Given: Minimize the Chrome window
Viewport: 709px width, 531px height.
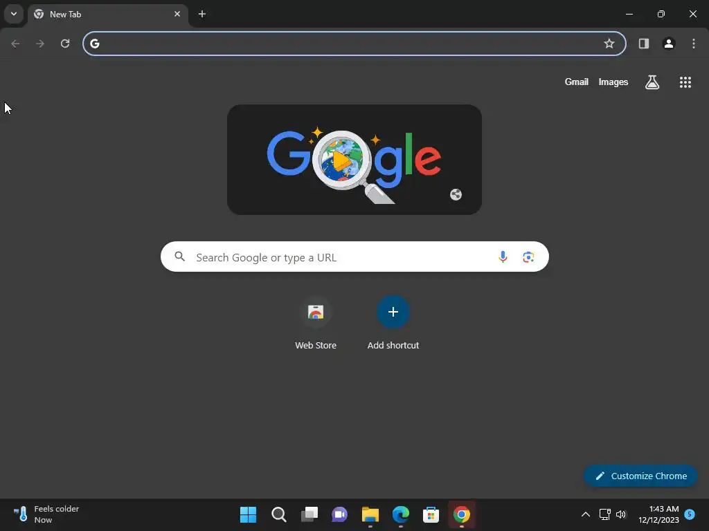Looking at the screenshot, I should [629, 14].
